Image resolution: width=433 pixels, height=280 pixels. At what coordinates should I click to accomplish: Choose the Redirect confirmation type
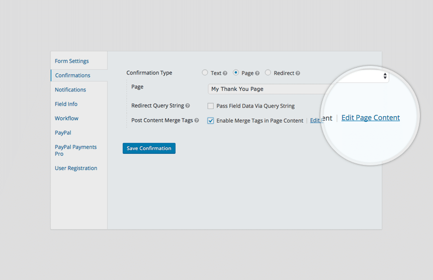[x=268, y=73]
